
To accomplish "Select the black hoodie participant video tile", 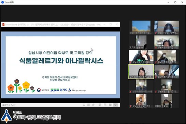I will click(x=141, y=57).
